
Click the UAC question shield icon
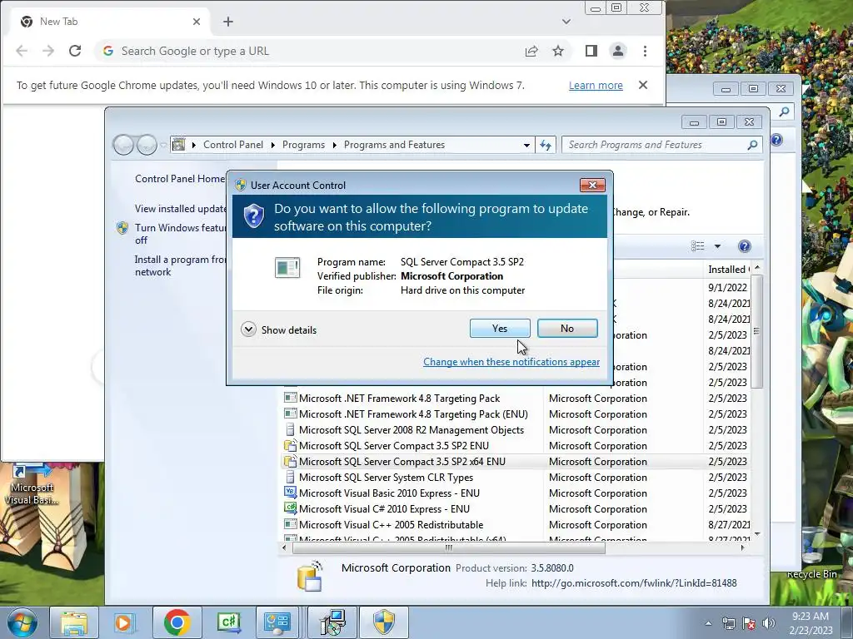[x=253, y=216]
